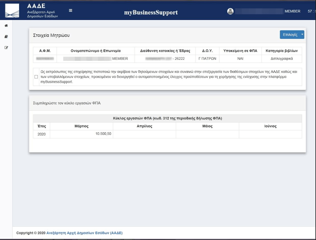Click the Α.Φ.Μ. column header
The width and height of the screenshot is (316, 240).
45,51
